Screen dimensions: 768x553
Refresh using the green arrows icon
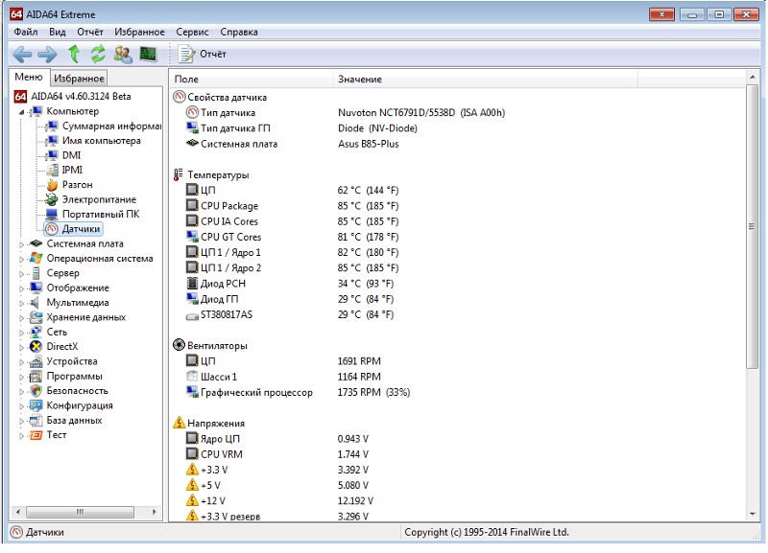coord(98,54)
